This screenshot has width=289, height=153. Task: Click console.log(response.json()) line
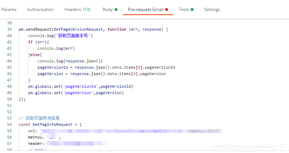pos(70,61)
